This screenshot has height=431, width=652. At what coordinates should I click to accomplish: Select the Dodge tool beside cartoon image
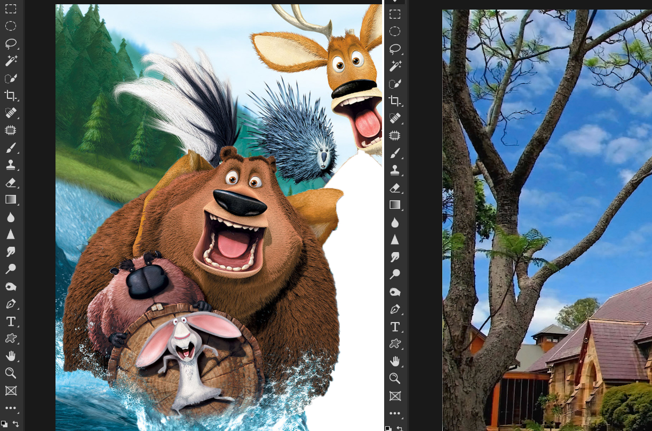click(11, 269)
